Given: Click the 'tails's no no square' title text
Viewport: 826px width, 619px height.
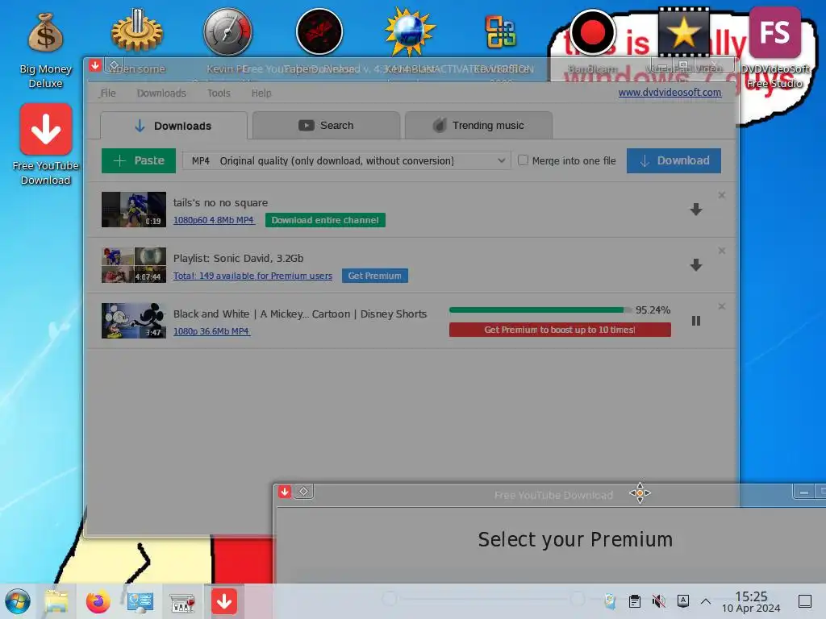Looking at the screenshot, I should pyautogui.click(x=220, y=202).
